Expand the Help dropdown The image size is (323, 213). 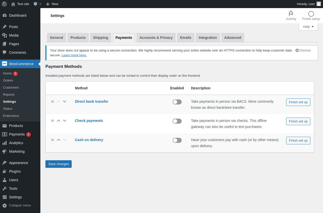point(308,27)
